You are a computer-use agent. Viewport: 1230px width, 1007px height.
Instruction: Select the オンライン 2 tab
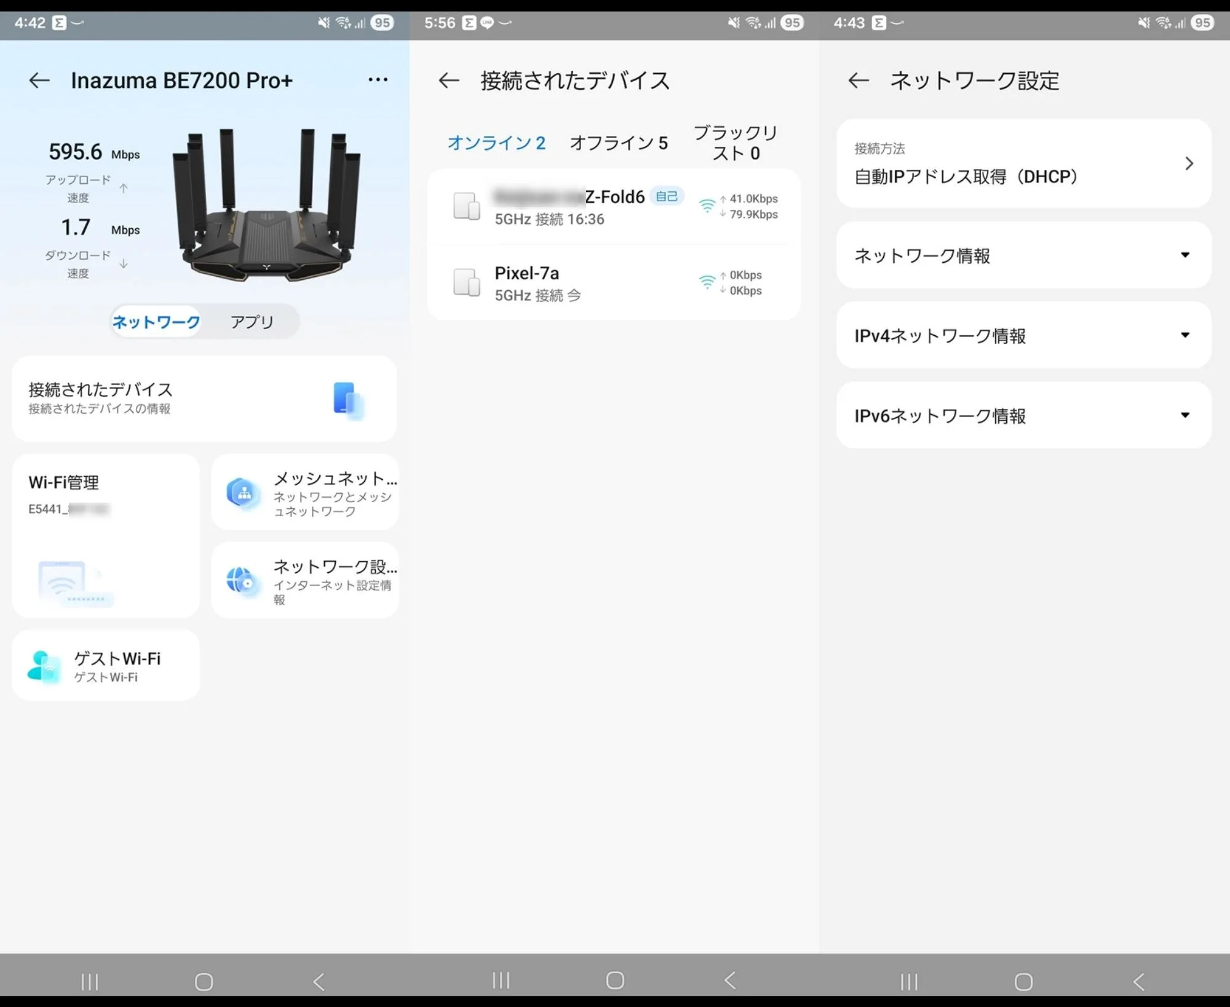click(496, 143)
